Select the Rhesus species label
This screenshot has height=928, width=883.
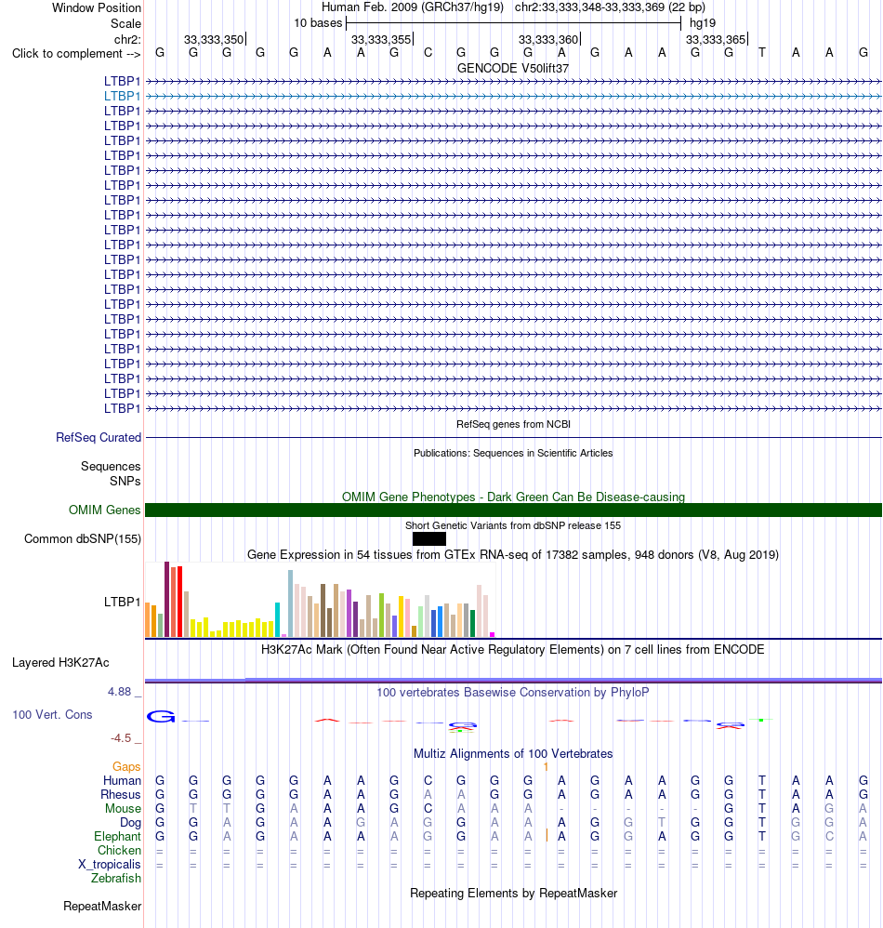point(121,794)
